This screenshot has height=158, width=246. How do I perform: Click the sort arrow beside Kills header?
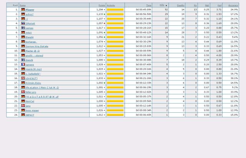tap(166, 5)
